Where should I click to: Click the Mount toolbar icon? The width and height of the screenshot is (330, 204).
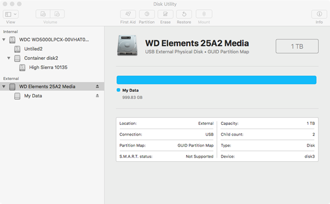pos(204,14)
